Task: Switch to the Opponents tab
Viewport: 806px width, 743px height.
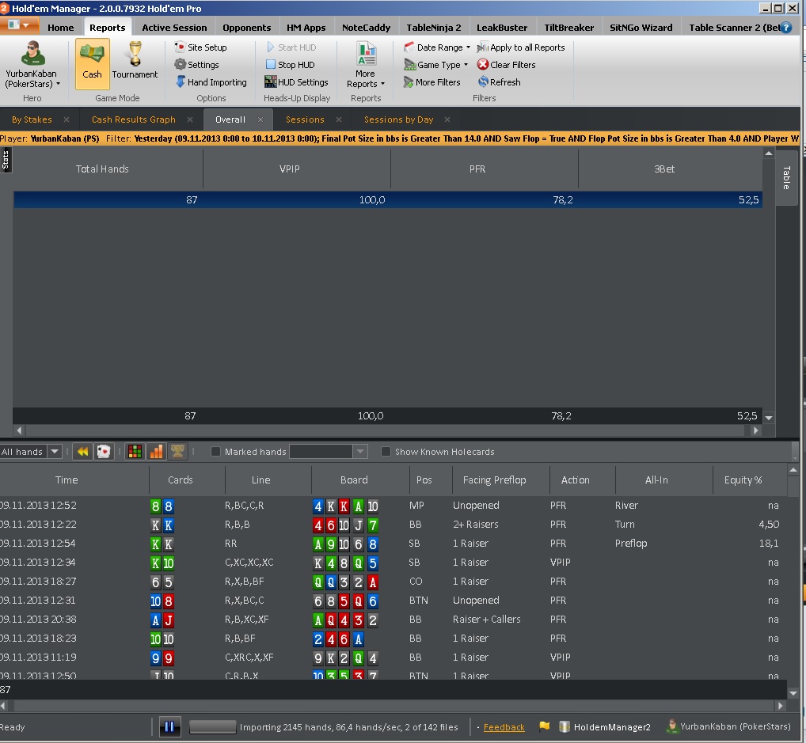Action: 247,28
